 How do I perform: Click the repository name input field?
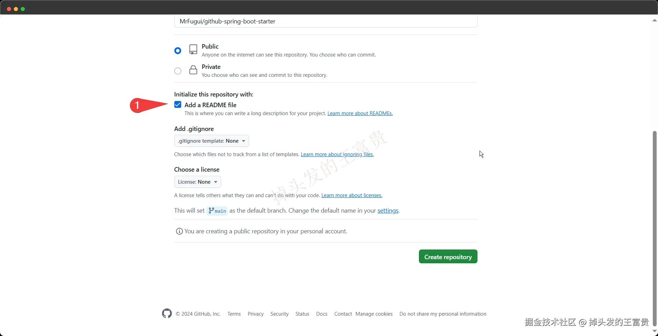click(x=326, y=21)
